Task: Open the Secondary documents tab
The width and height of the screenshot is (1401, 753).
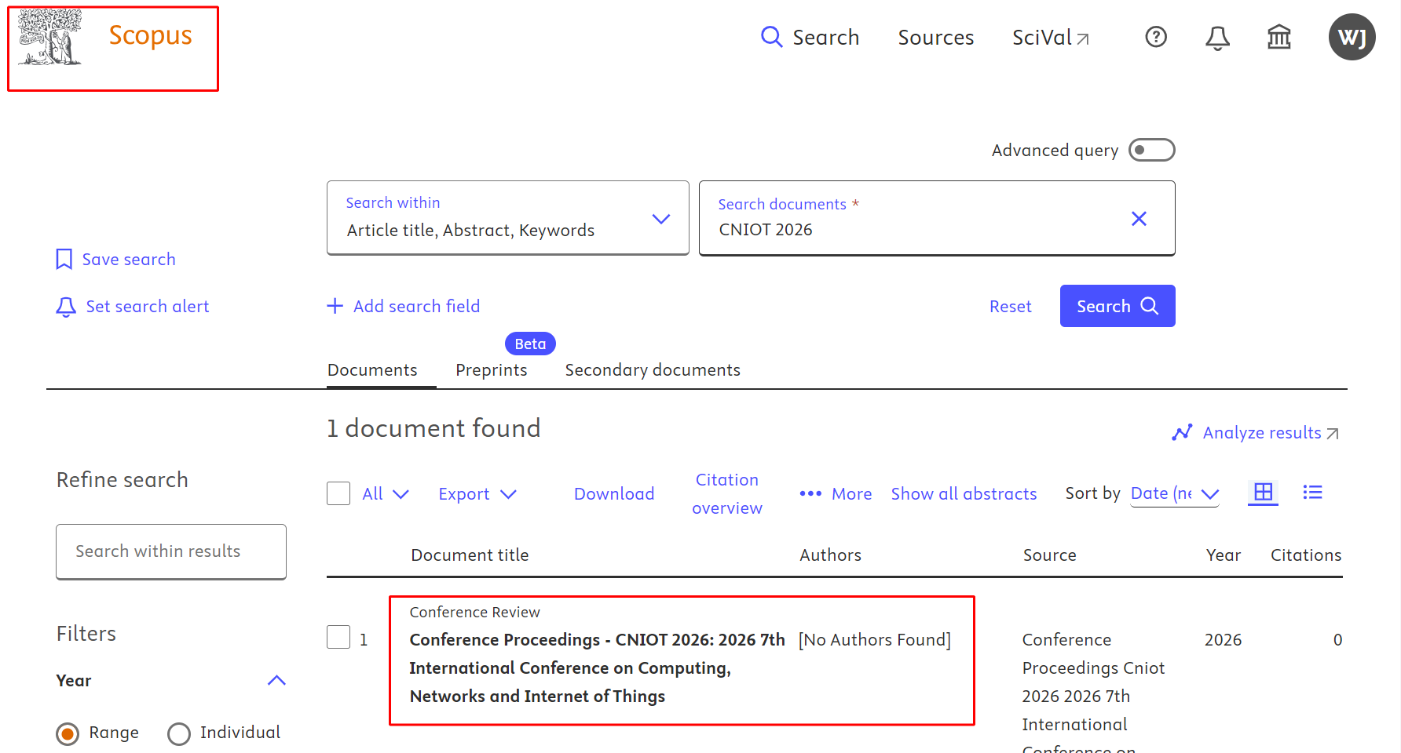Action: coord(653,370)
